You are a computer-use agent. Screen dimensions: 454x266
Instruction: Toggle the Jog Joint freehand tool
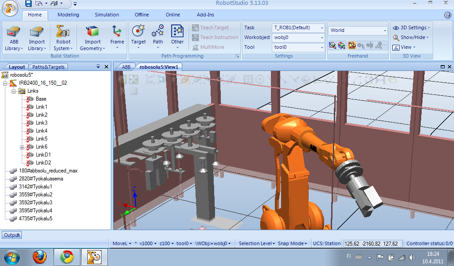click(352, 45)
